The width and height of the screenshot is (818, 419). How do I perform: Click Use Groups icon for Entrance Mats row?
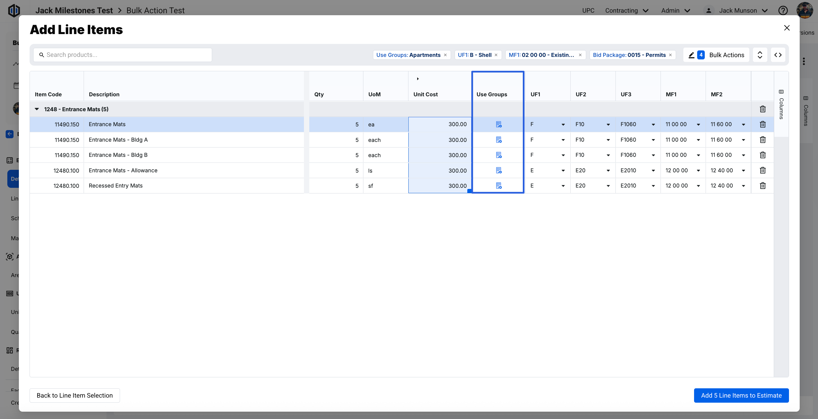pos(499,124)
